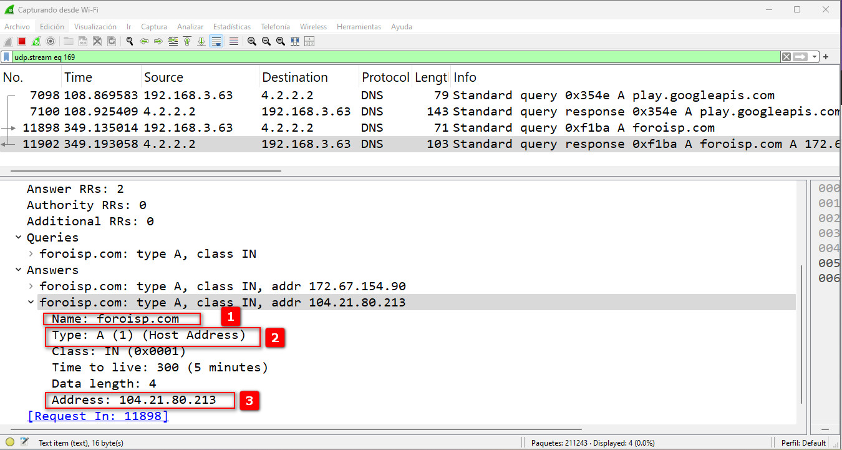Click the find packet magnifier icon
The height and width of the screenshot is (450, 842).
[x=130, y=41]
